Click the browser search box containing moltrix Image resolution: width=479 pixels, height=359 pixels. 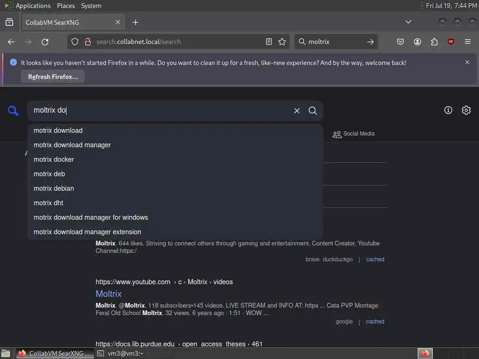pos(336,42)
